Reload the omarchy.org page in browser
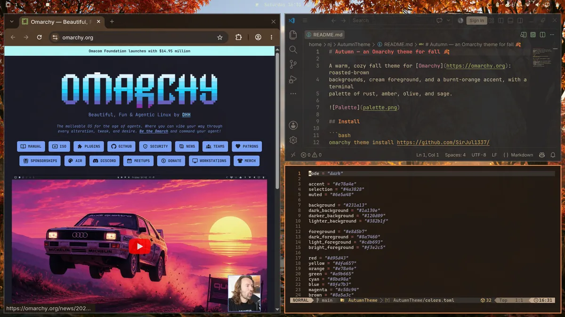 [x=40, y=38]
